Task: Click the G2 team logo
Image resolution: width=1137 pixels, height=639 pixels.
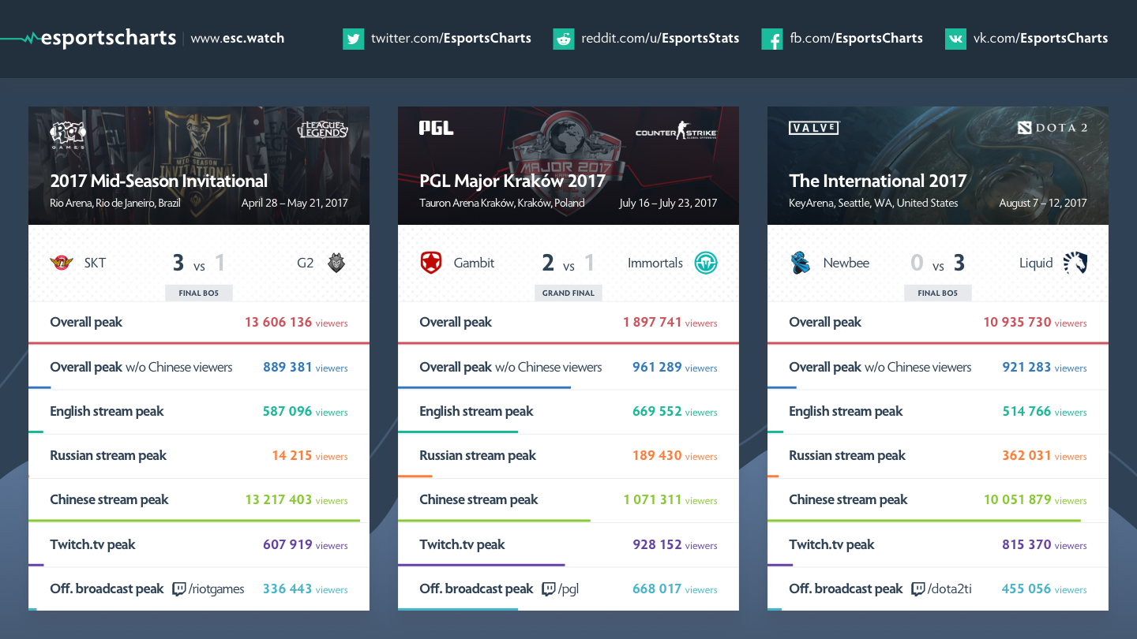Action: (x=336, y=263)
